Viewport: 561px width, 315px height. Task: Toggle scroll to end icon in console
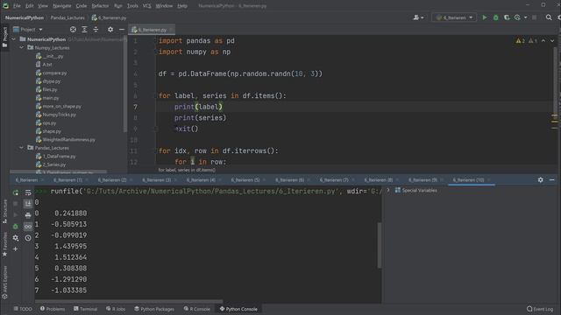pos(28,204)
